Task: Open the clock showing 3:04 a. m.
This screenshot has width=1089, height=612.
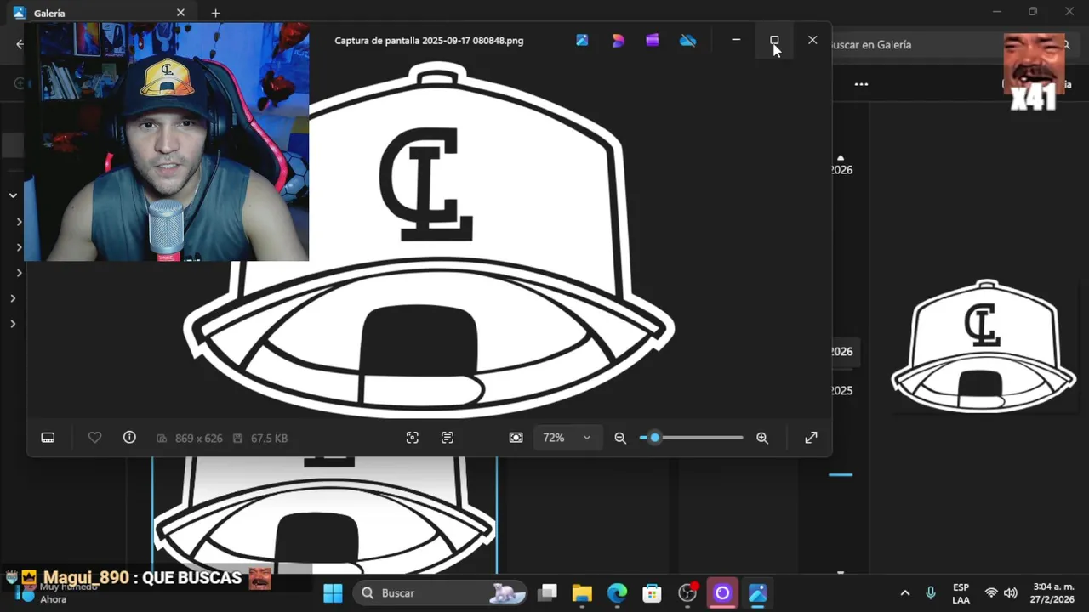Action: point(1053,593)
